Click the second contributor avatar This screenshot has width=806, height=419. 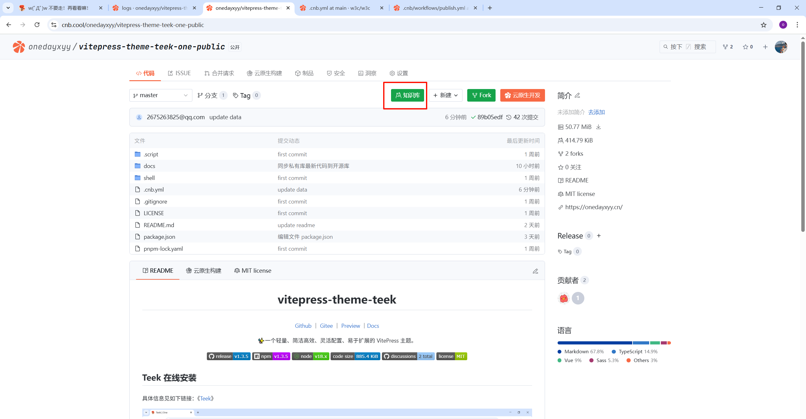(578, 298)
